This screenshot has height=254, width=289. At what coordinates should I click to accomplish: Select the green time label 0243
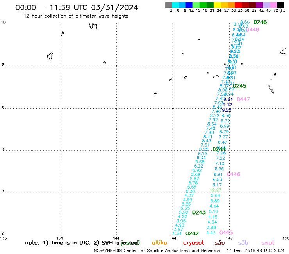click(199, 213)
